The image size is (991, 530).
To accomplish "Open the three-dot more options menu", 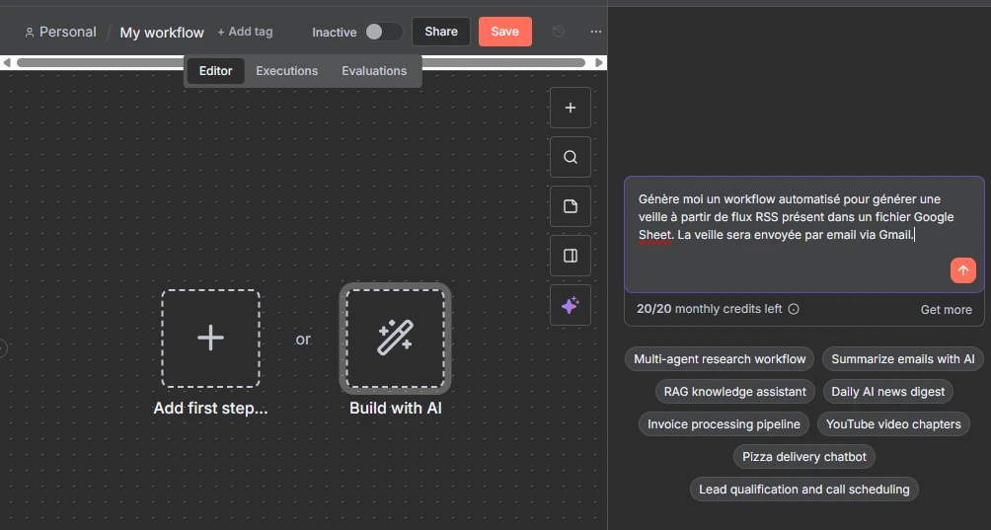I will point(595,32).
